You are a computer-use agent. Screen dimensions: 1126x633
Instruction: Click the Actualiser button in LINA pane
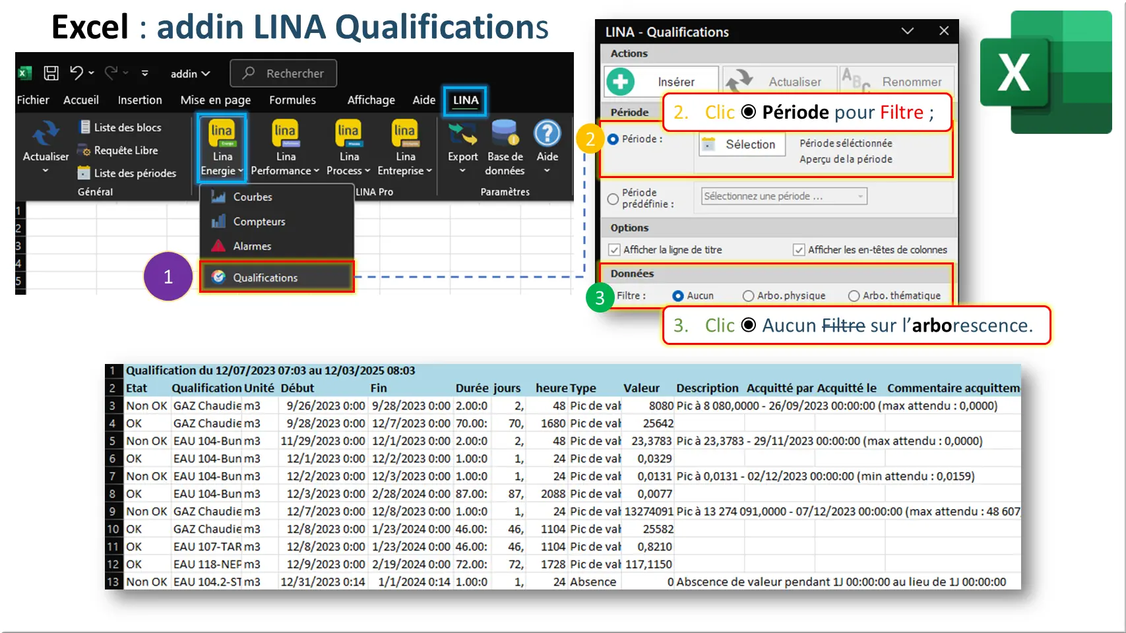[x=779, y=82]
